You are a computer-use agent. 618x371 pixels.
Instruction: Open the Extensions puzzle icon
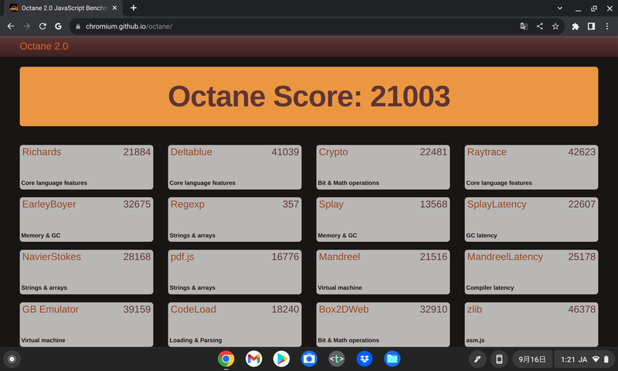click(576, 26)
